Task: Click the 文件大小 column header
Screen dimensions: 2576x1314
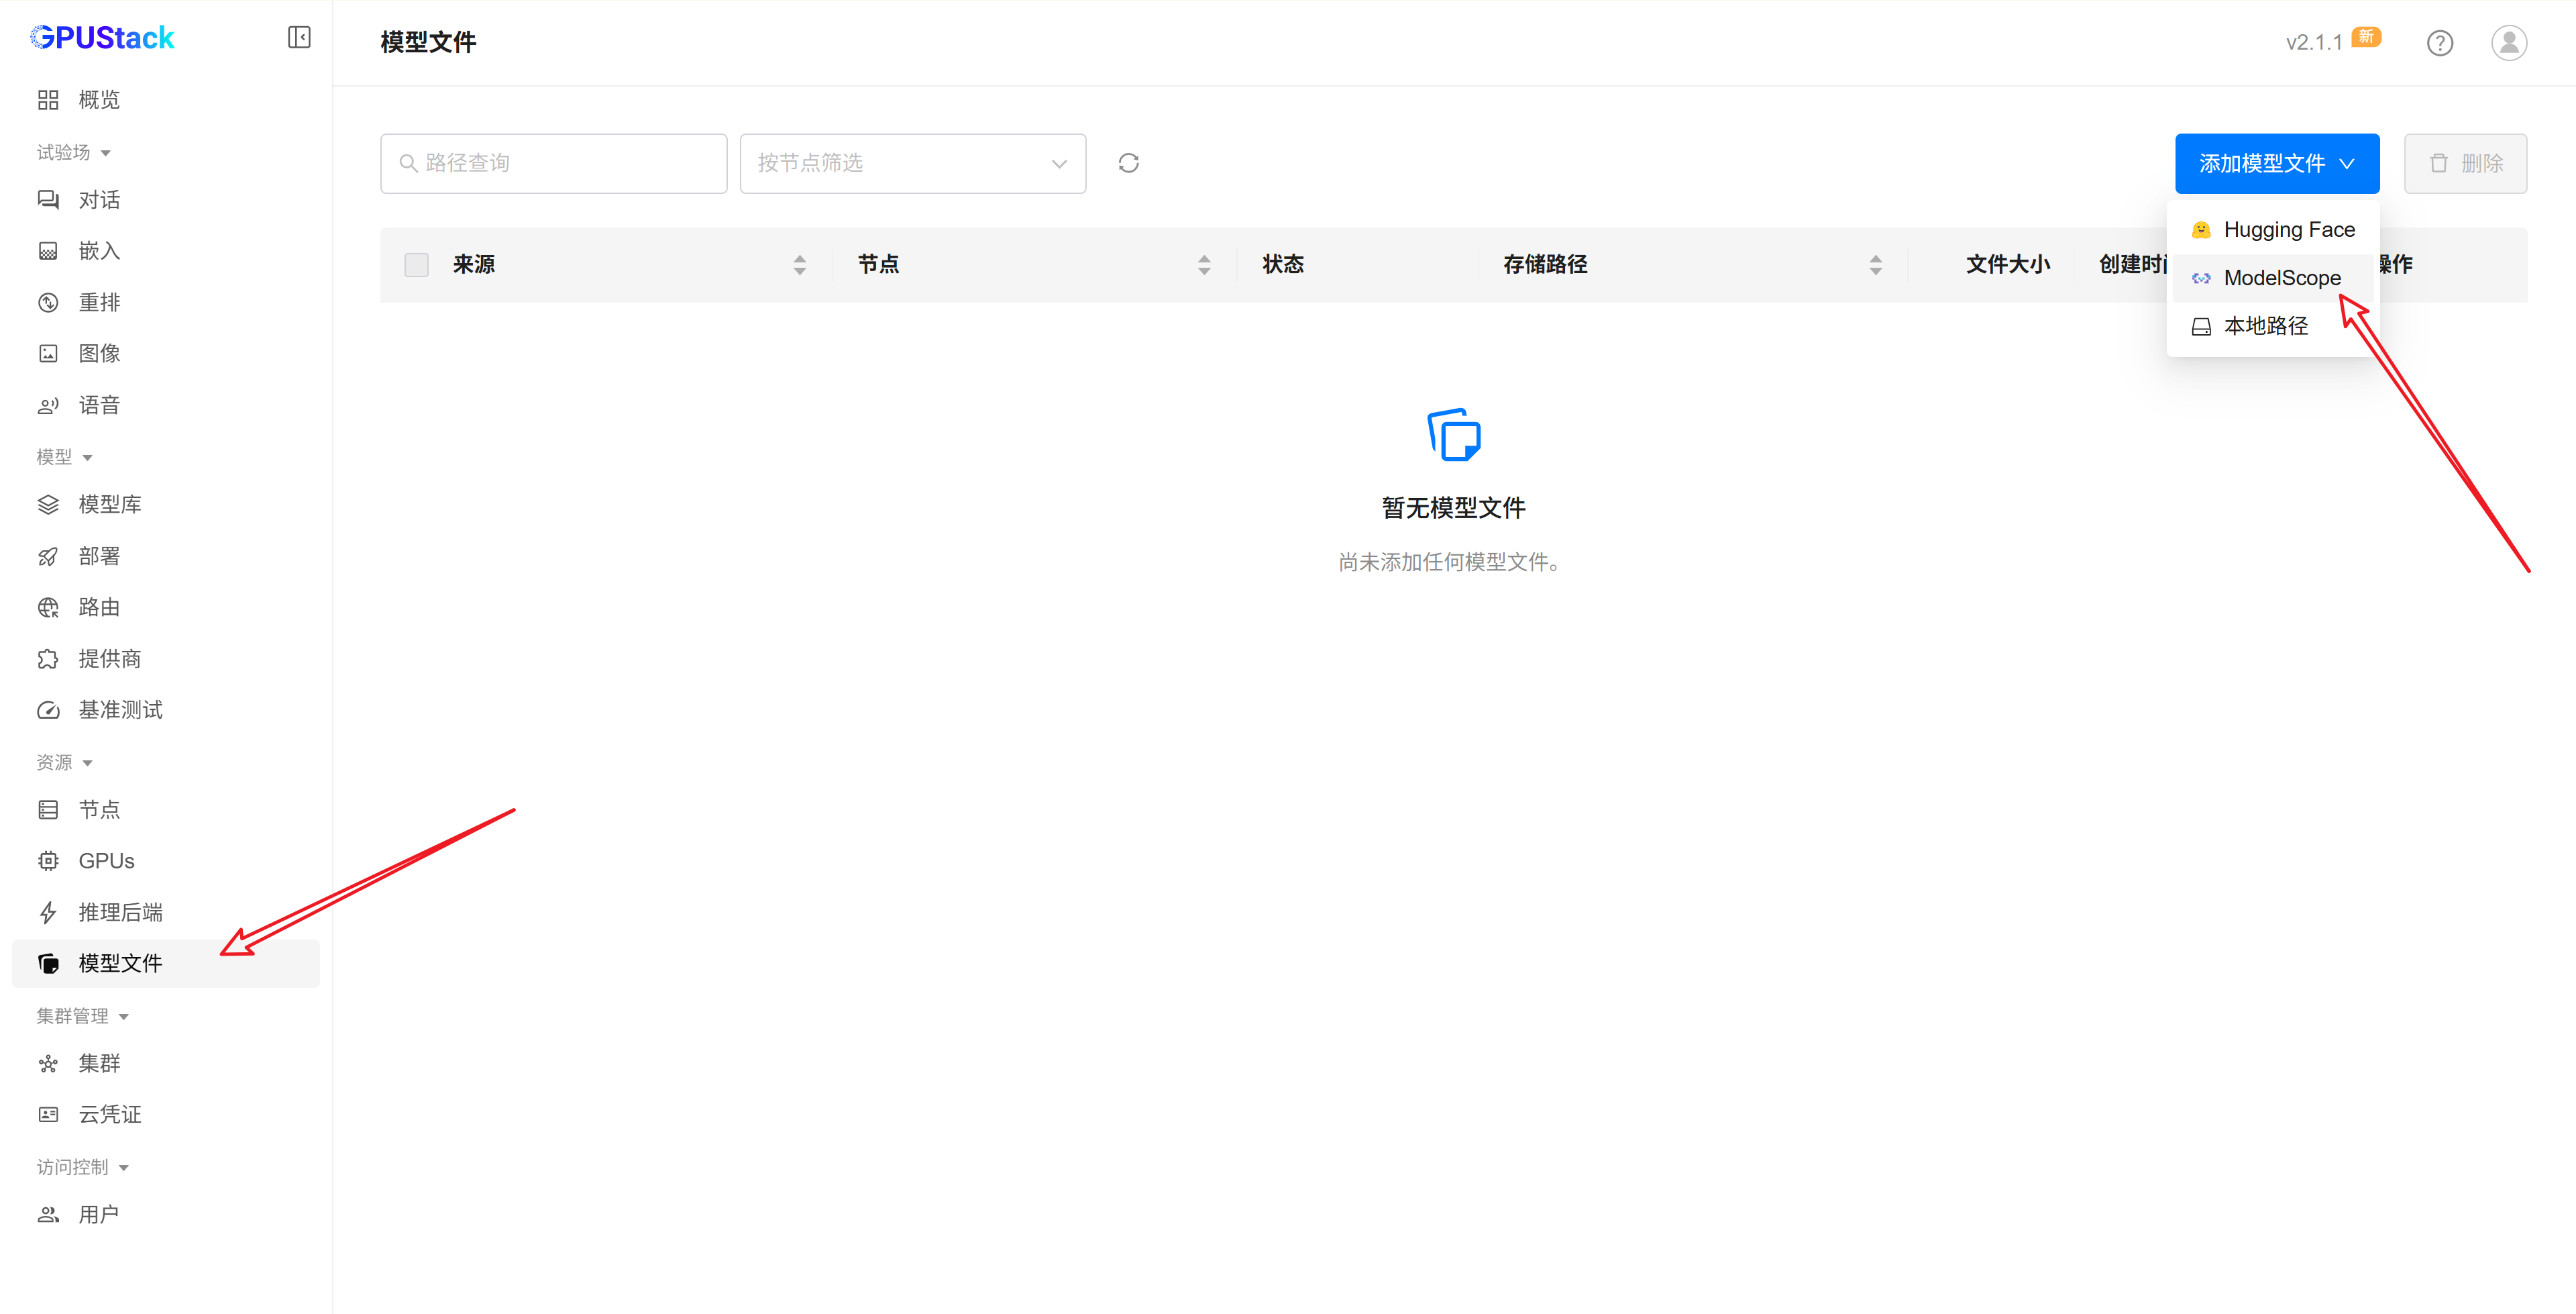Action: 2007,264
